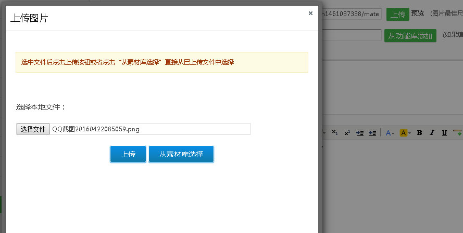Screen dimensions: 463x233
Task: Click the 预览 preview link
Action: pos(418,14)
